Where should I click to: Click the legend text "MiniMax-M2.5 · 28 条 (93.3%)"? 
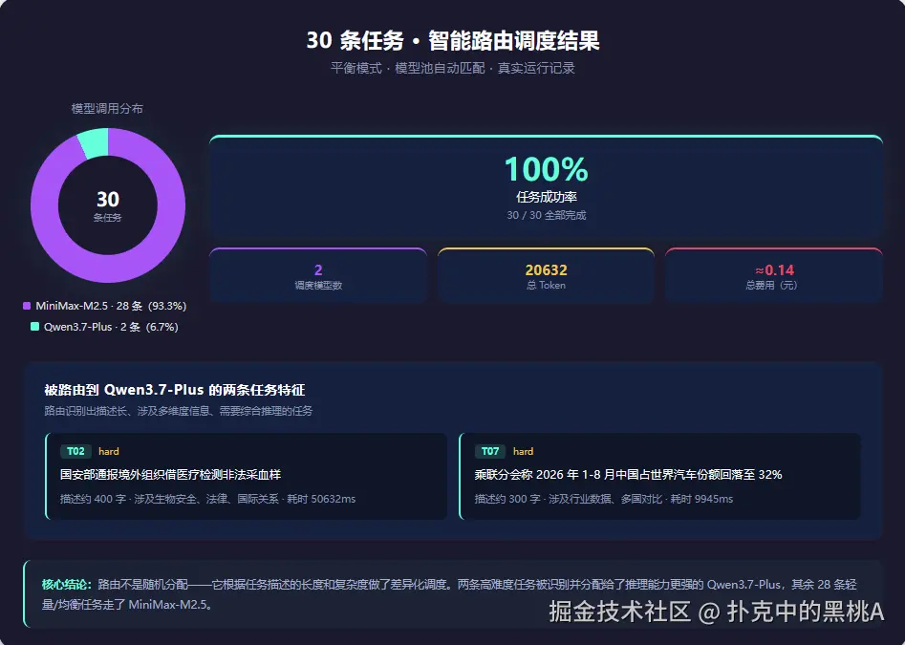pos(111,306)
